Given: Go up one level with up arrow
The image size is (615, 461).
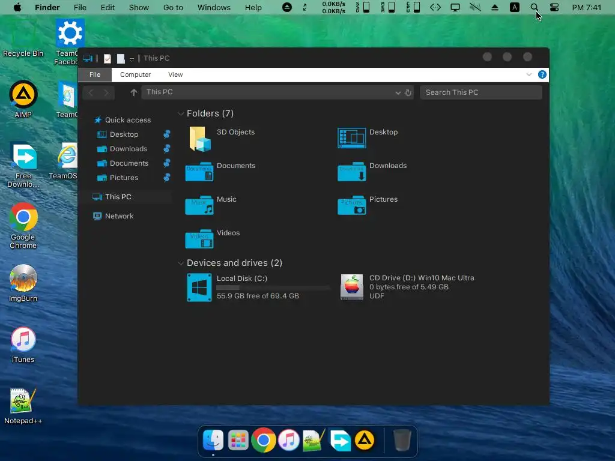Looking at the screenshot, I should pos(134,92).
